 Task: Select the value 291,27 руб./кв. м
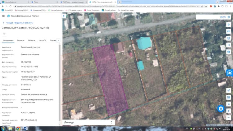point(29,120)
